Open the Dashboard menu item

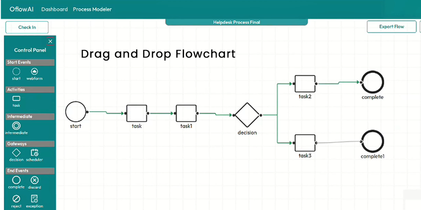[x=55, y=9]
